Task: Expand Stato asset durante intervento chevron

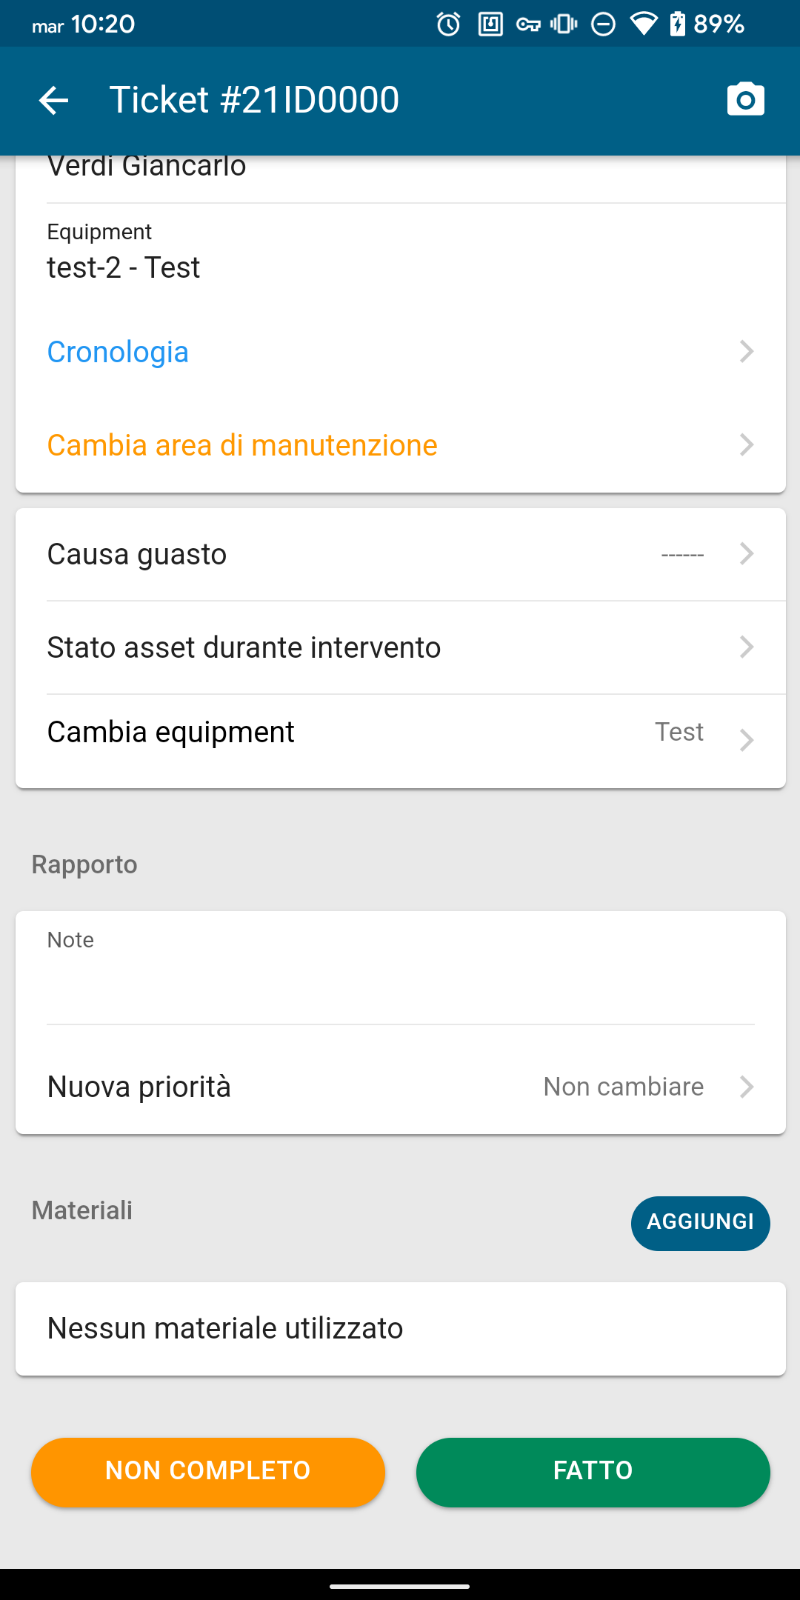Action: tap(746, 647)
